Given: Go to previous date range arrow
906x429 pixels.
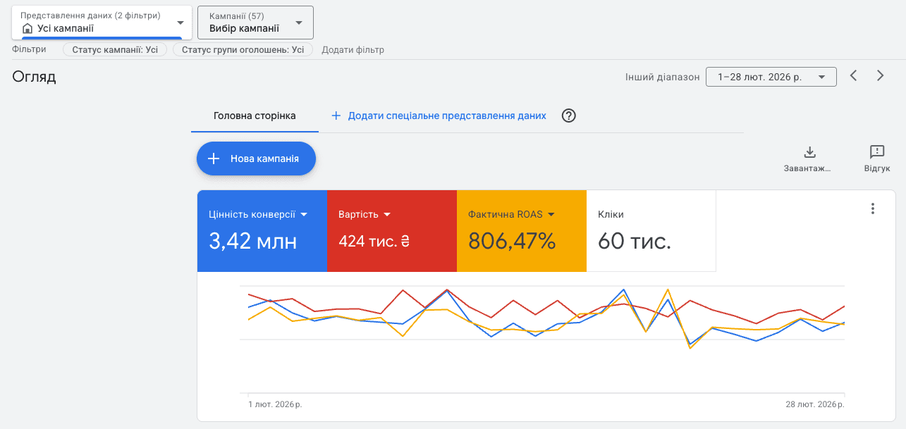Looking at the screenshot, I should [853, 76].
